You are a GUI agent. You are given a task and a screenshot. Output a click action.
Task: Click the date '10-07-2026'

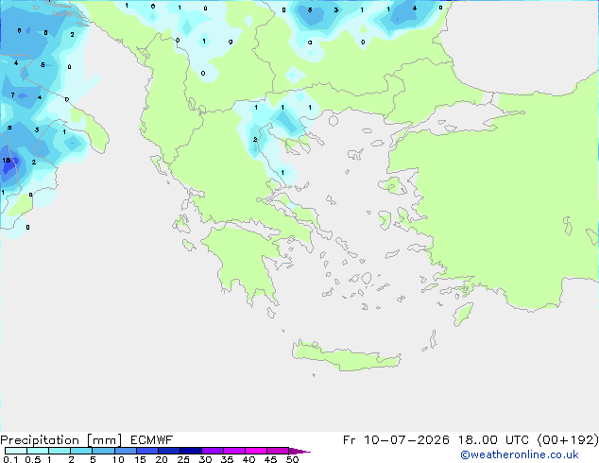coord(406,440)
